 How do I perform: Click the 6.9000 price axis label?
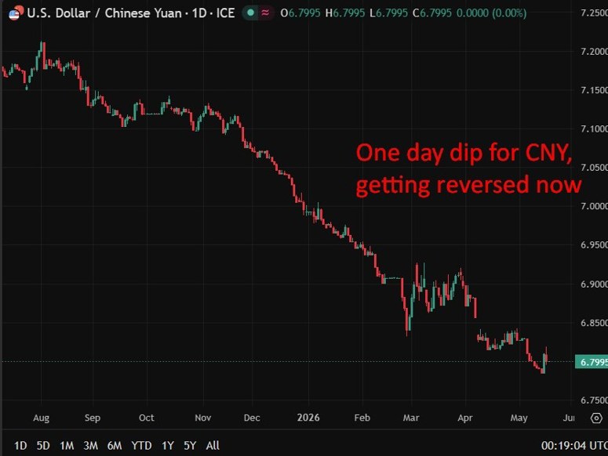tap(594, 284)
